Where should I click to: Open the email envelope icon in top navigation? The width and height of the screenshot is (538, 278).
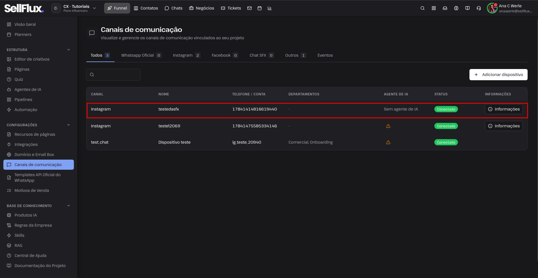pos(249,8)
